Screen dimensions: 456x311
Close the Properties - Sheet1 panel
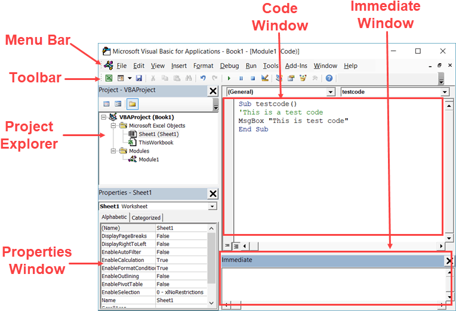(x=213, y=193)
